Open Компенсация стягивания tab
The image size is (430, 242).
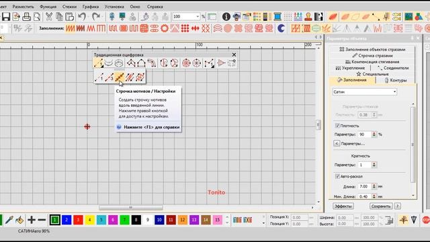pyautogui.click(x=372, y=62)
